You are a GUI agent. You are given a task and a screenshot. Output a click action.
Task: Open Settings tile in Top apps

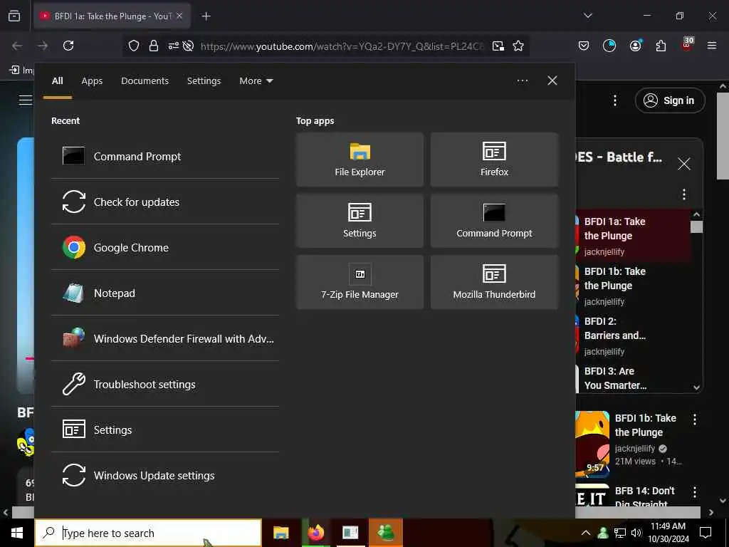[x=360, y=221]
